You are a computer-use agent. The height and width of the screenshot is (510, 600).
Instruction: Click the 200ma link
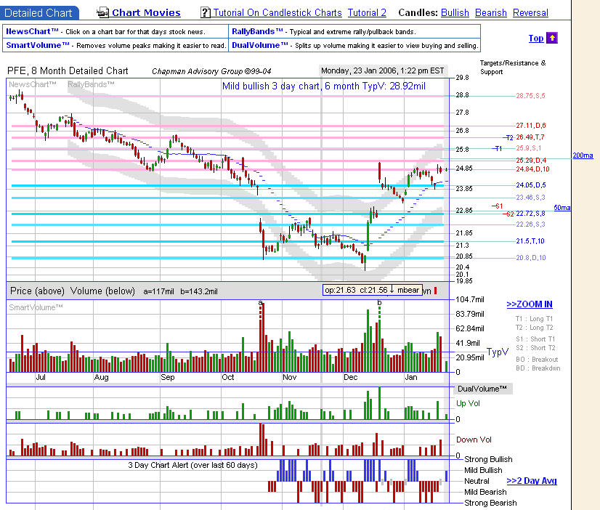583,155
